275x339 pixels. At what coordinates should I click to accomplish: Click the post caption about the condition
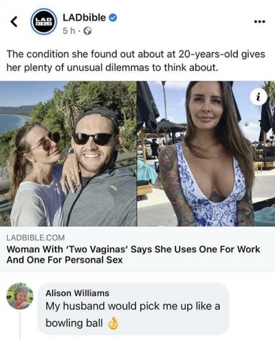tap(135, 61)
